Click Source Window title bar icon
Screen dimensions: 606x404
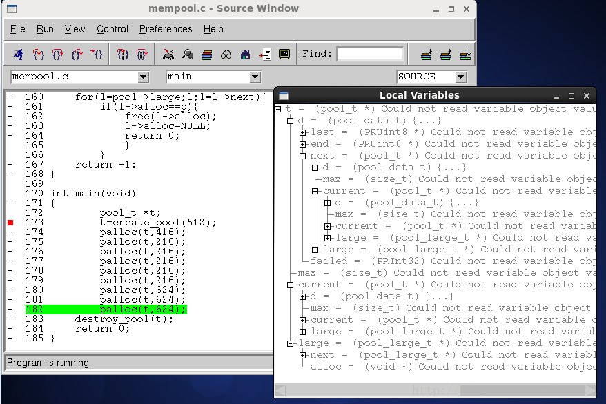click(x=12, y=8)
